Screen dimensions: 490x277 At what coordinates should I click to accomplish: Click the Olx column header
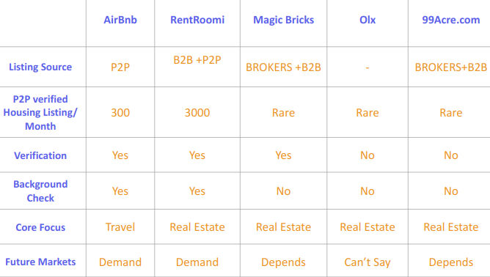[367, 20]
